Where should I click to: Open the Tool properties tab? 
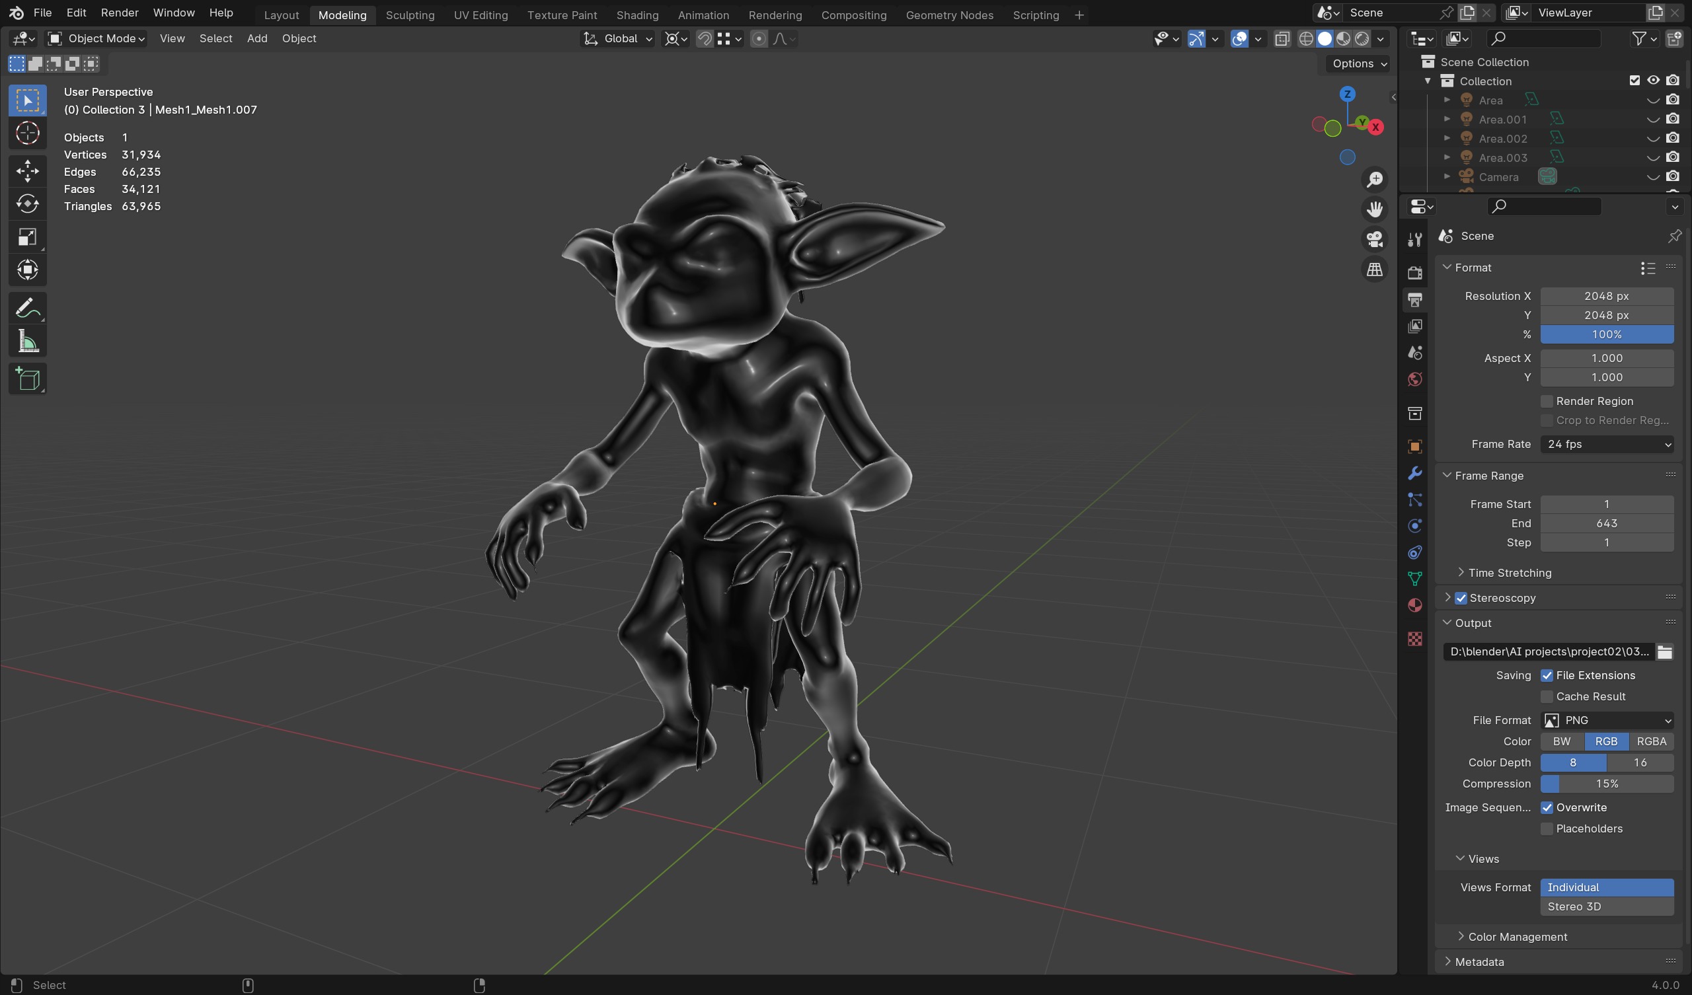point(1414,240)
